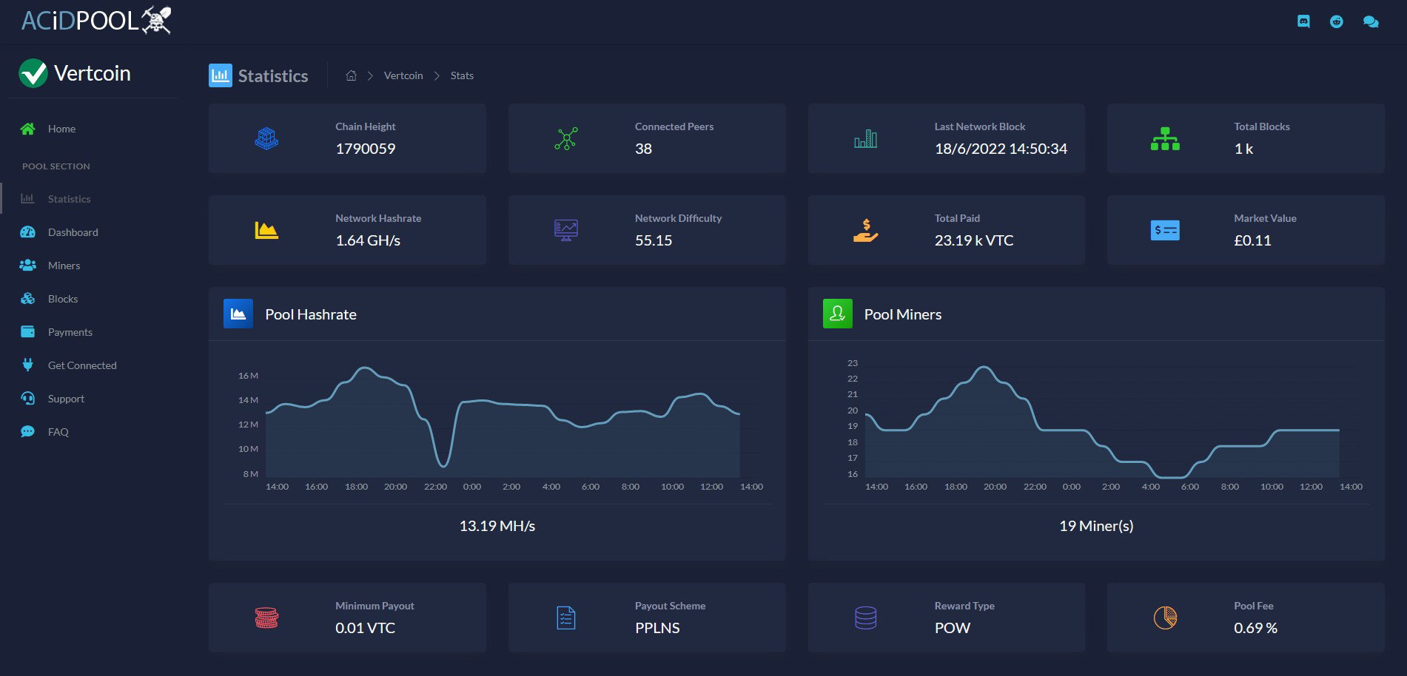Click the Vertcoin checkmark logo icon
The image size is (1407, 676).
coord(33,73)
